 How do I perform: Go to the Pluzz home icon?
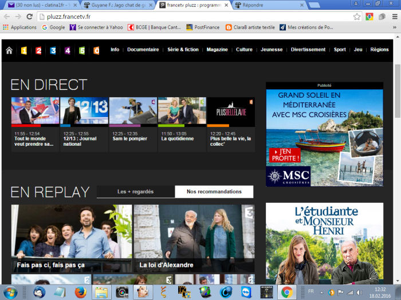point(9,50)
